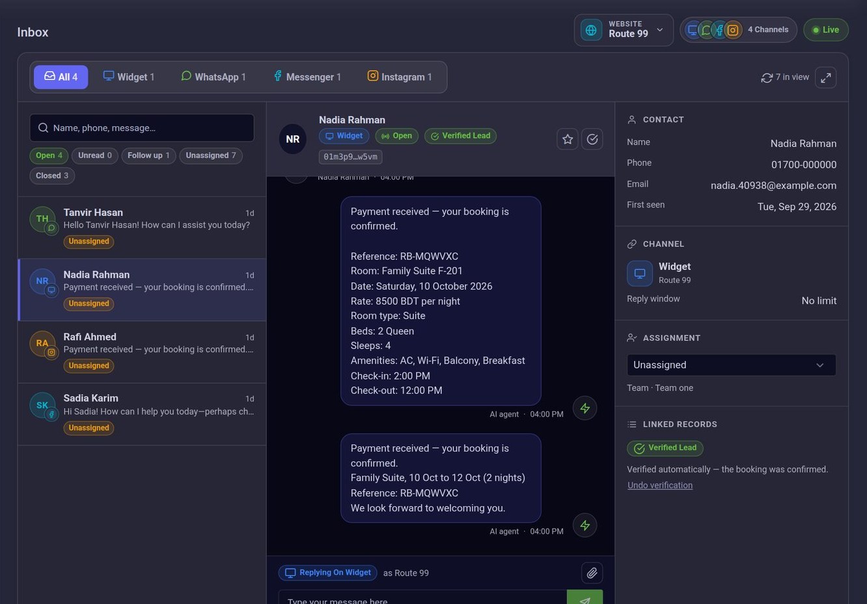The width and height of the screenshot is (867, 604).
Task: Toggle the Live status indicator
Action: 826,30
